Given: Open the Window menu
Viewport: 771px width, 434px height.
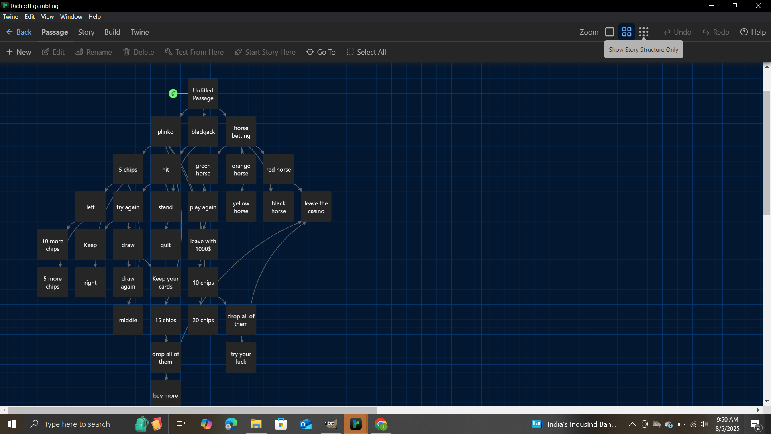Looking at the screenshot, I should (x=71, y=16).
